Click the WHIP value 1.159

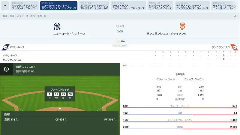pos(201,95)
